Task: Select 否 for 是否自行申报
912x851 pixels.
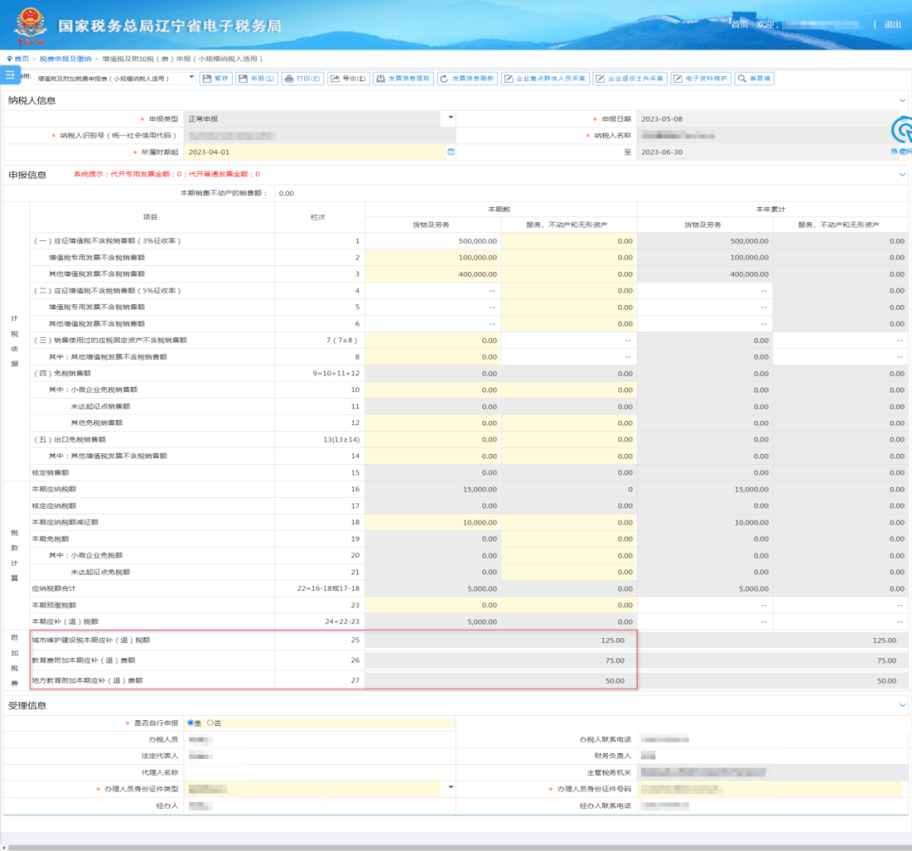Action: tap(210, 723)
